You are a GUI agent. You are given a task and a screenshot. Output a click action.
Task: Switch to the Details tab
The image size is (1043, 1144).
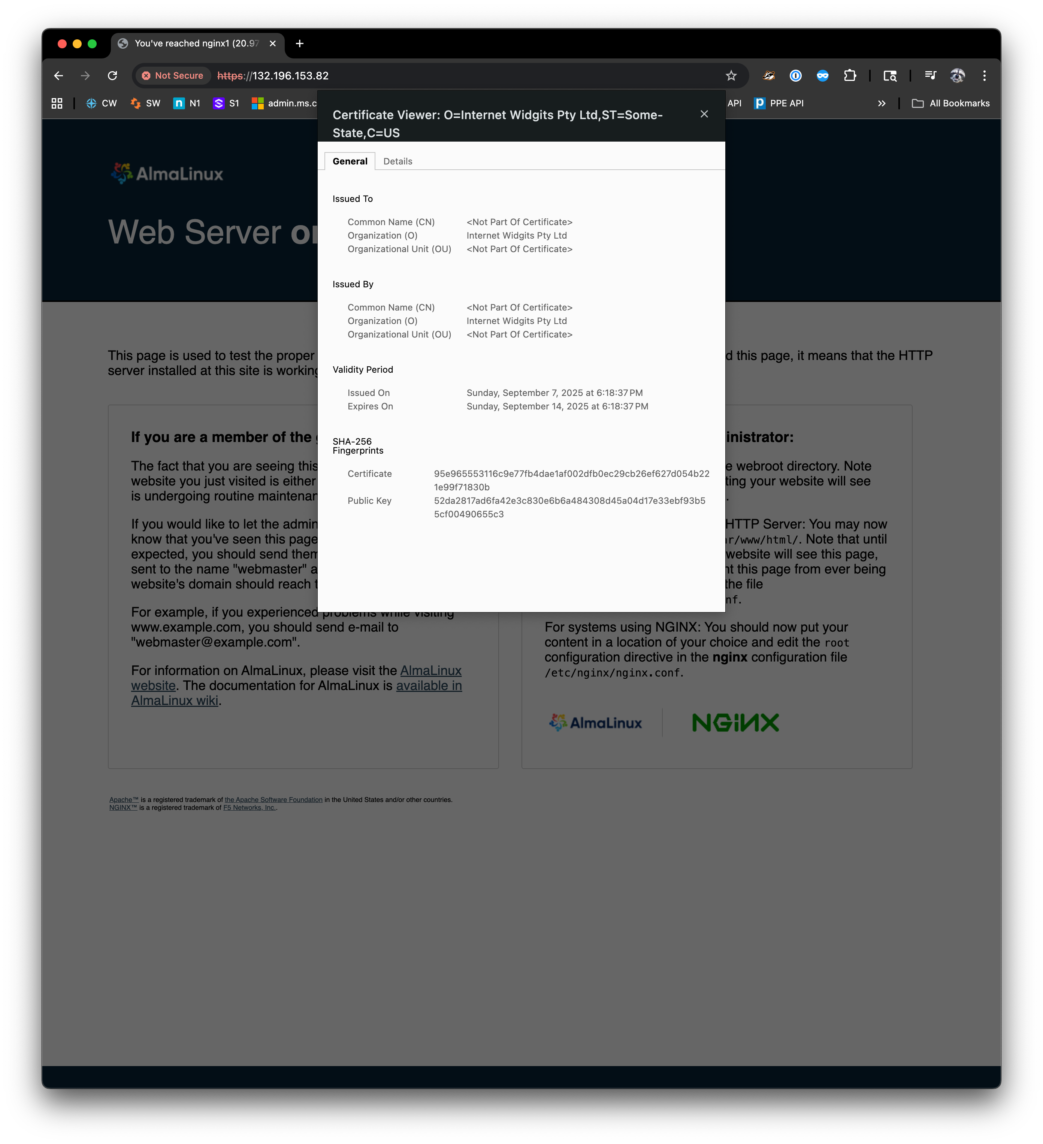coord(397,161)
